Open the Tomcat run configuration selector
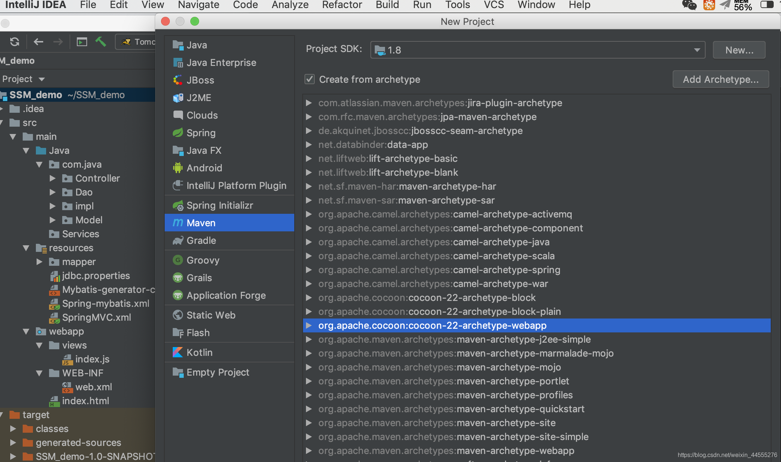The image size is (781, 462). click(135, 42)
